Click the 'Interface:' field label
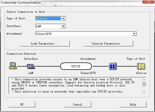 14,26
